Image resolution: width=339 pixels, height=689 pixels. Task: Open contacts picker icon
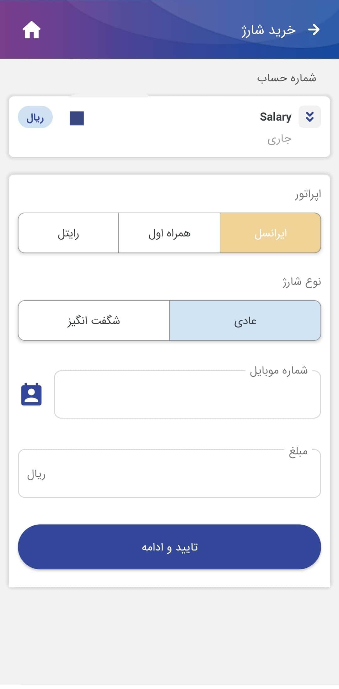31,394
